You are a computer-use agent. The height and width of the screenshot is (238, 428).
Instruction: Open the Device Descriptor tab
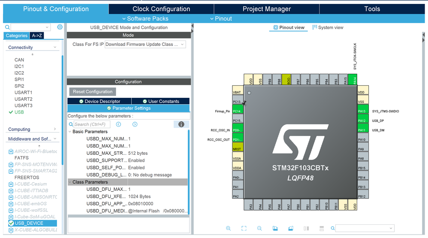(99, 101)
